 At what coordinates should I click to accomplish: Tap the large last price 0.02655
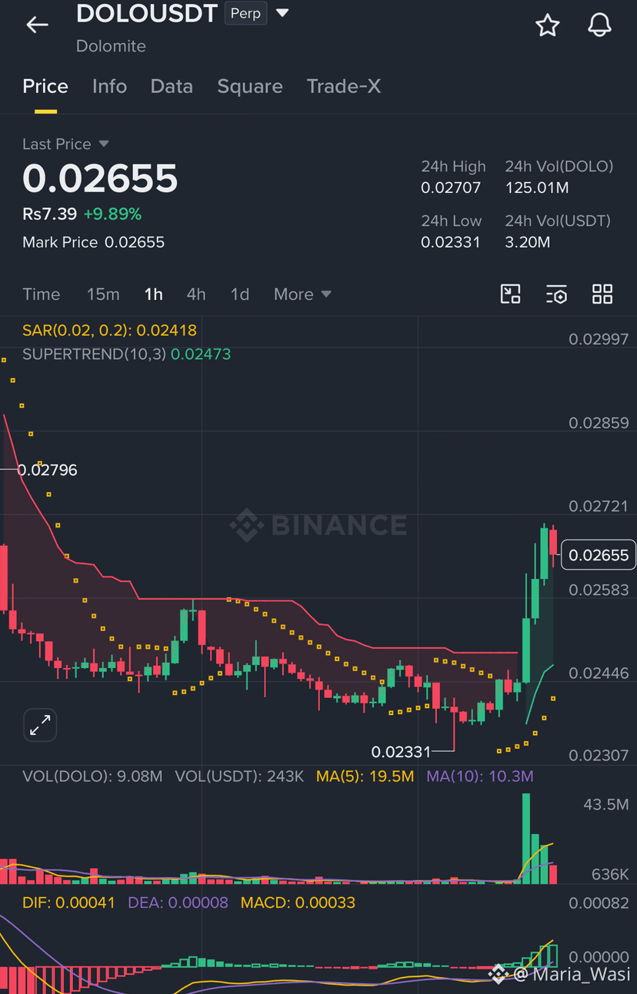100,178
